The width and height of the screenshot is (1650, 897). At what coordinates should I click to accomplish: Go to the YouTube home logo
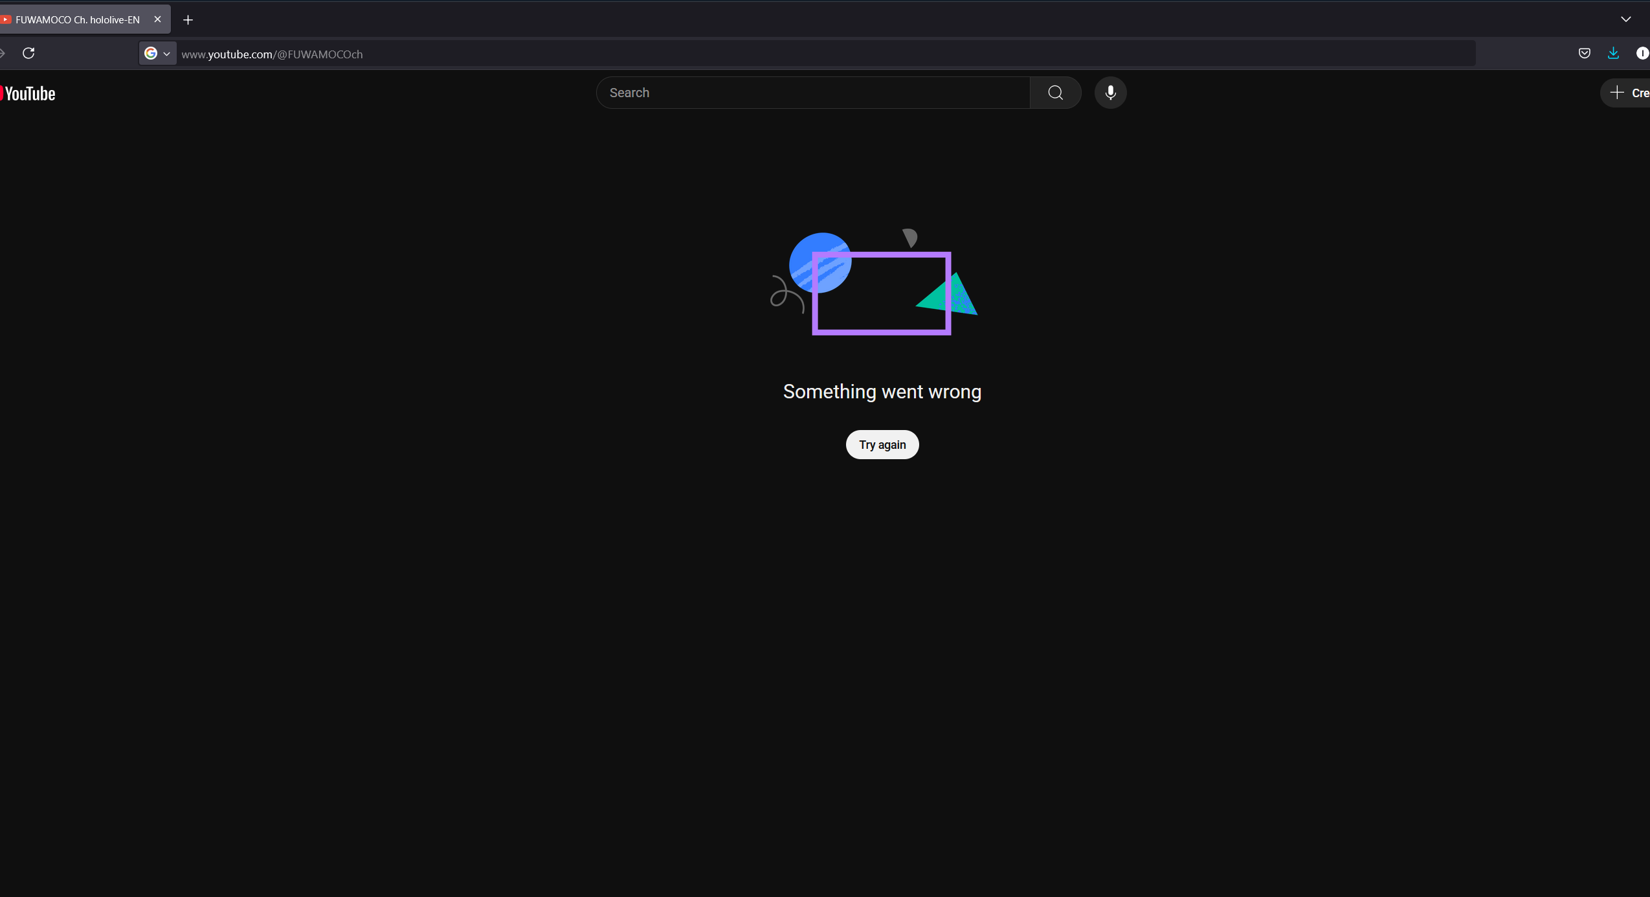pyautogui.click(x=29, y=93)
